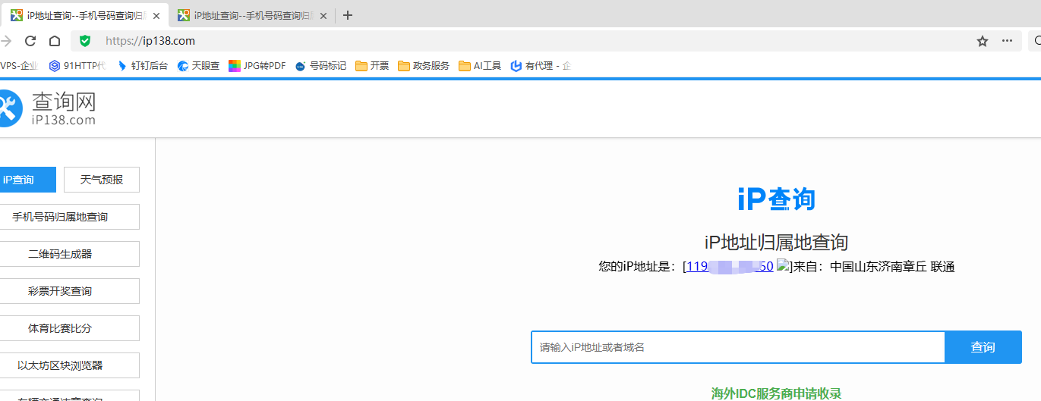Open 手机号码归属地查询 in the sidebar

pos(70,217)
